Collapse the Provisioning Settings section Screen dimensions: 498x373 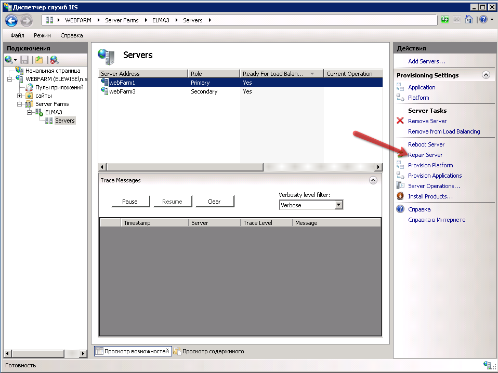click(x=486, y=75)
